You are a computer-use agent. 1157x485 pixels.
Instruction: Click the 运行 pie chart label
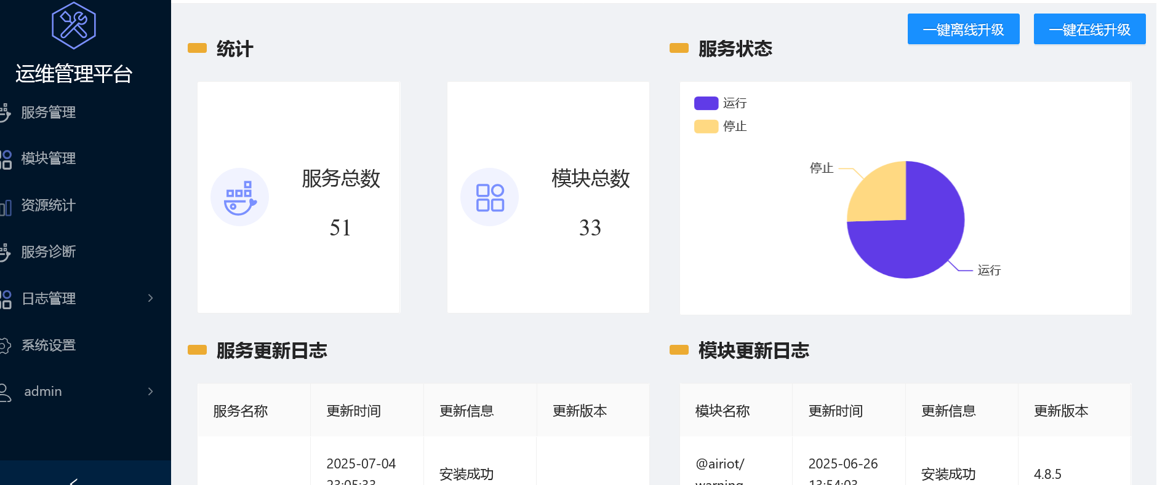click(x=990, y=270)
